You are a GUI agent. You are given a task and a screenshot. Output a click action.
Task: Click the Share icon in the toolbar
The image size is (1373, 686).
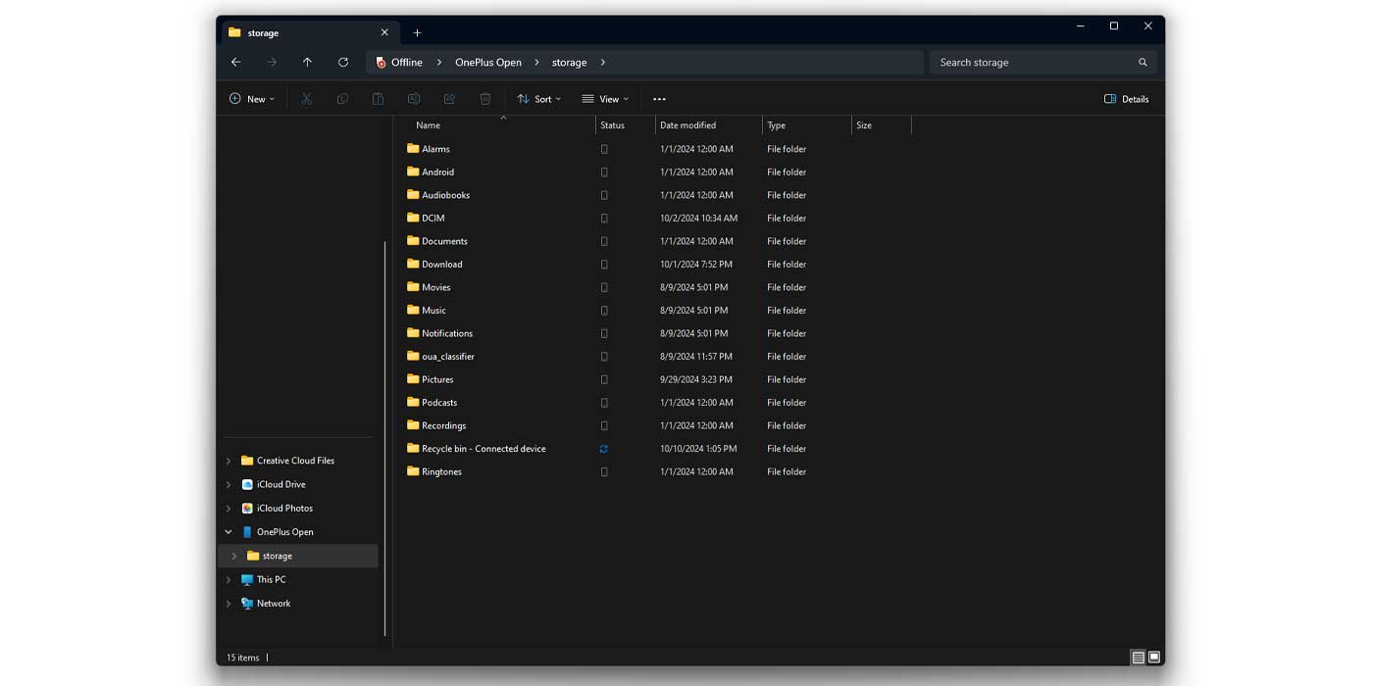coord(449,98)
